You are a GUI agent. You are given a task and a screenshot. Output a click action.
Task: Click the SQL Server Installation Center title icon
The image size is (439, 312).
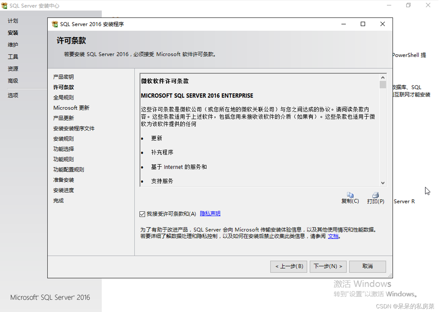click(x=4, y=5)
